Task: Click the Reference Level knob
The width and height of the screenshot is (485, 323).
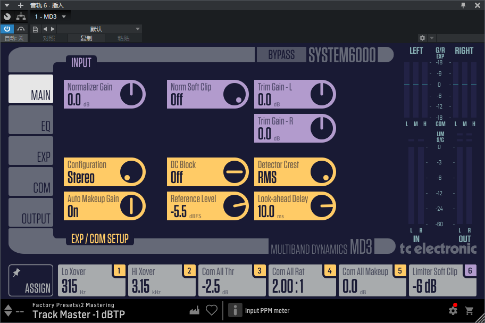Action: pos(235,206)
